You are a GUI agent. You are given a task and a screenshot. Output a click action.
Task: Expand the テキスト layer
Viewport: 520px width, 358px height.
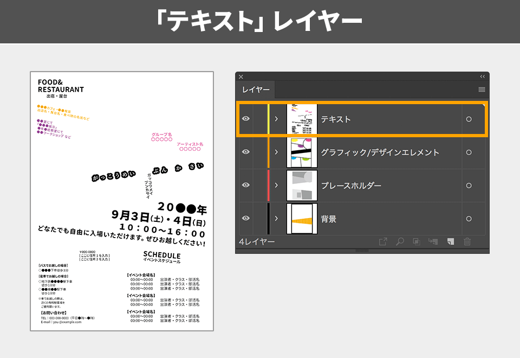[x=276, y=119]
